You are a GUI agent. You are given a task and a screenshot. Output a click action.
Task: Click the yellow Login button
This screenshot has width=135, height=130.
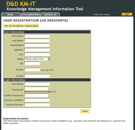127,14
